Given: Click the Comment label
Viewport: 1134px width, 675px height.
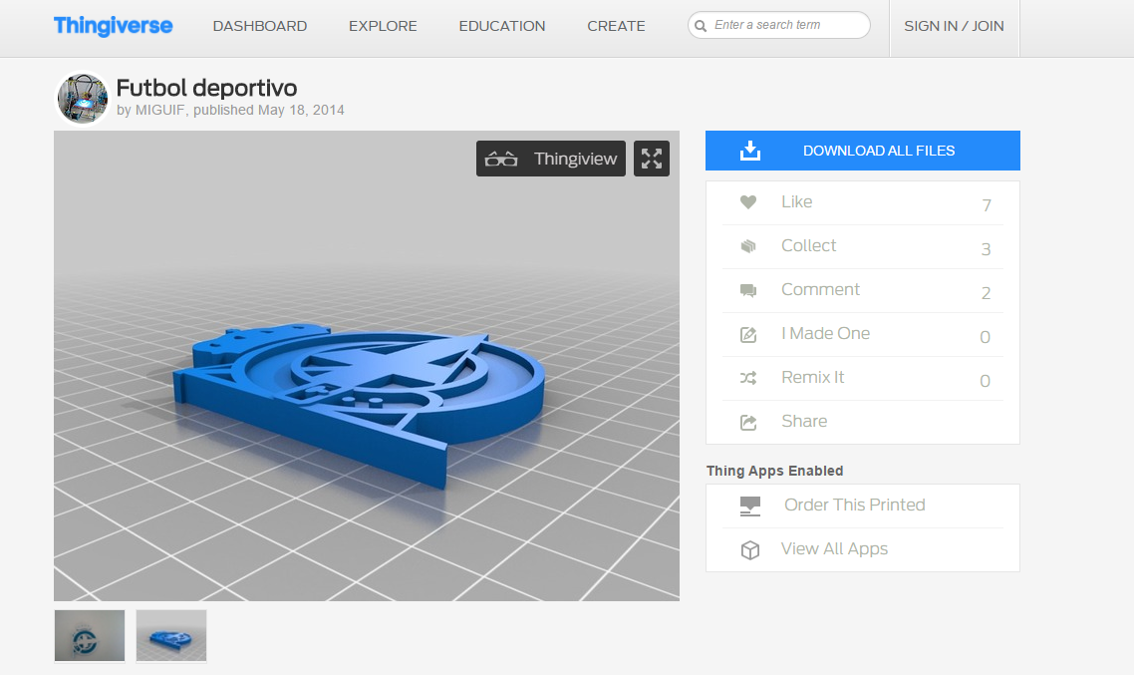Looking at the screenshot, I should 820,289.
